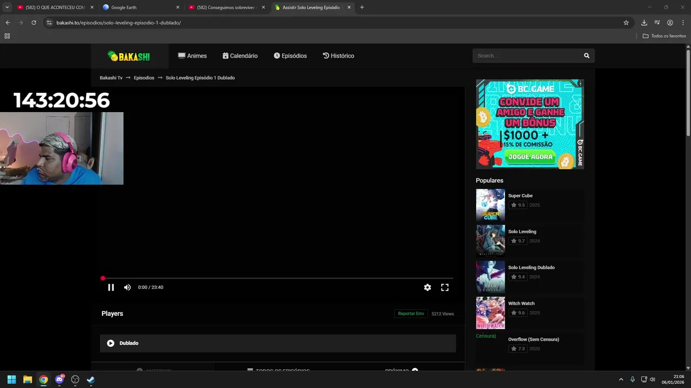691x388 pixels.
Task: Open the tab search dropdown arrow
Action: point(7,8)
